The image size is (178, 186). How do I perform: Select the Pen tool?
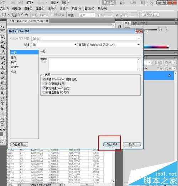click(x=2, y=99)
